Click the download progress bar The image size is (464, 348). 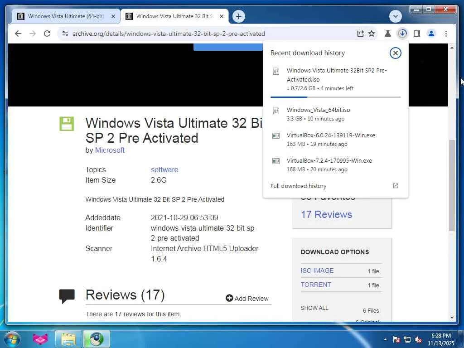[x=336, y=97]
